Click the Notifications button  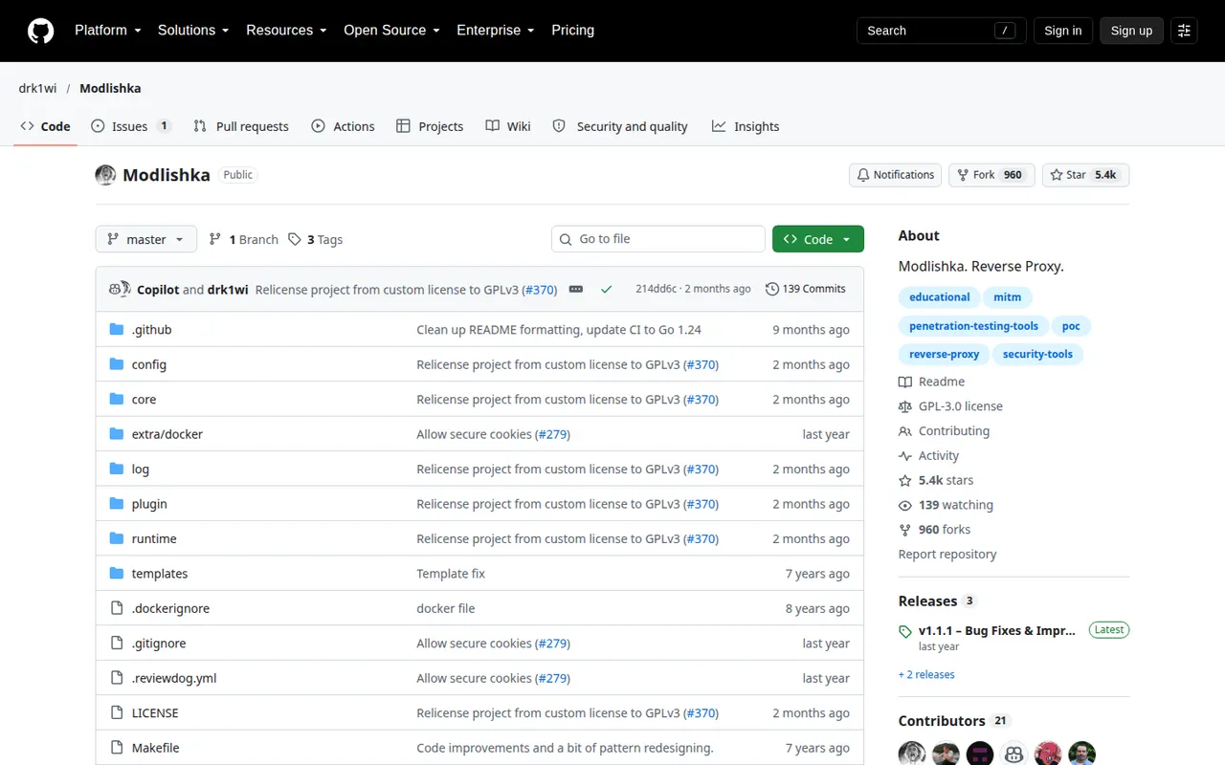895,175
